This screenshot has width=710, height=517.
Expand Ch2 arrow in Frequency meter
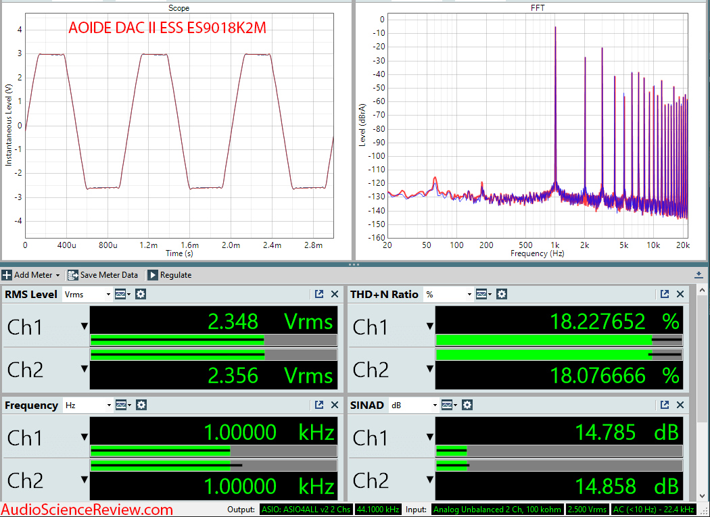[x=85, y=479]
